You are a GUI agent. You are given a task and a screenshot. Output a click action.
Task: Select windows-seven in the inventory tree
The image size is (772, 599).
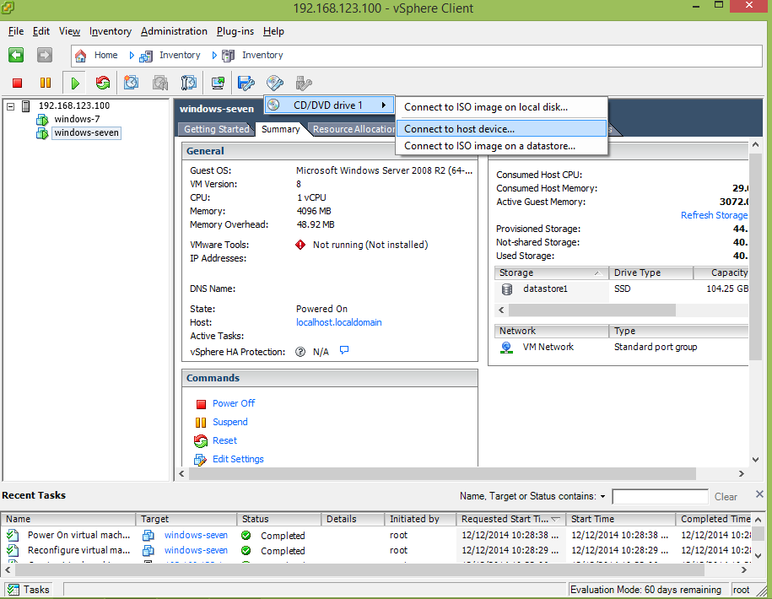coord(86,133)
